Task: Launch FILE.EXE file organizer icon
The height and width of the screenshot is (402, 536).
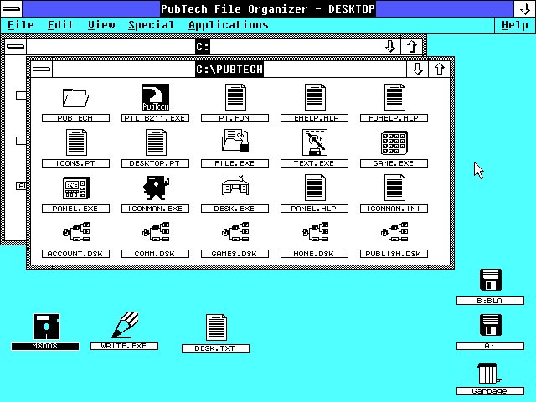Action: pyautogui.click(x=235, y=141)
